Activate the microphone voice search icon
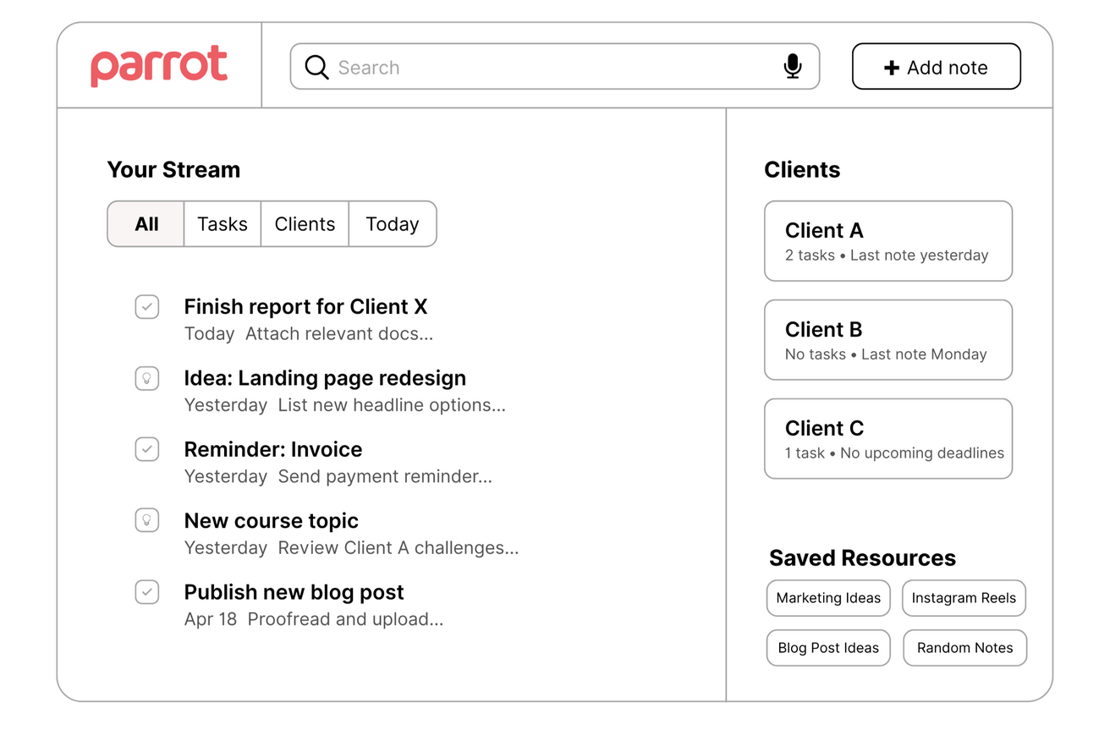Image resolution: width=1110 pixels, height=730 pixels. [792, 67]
